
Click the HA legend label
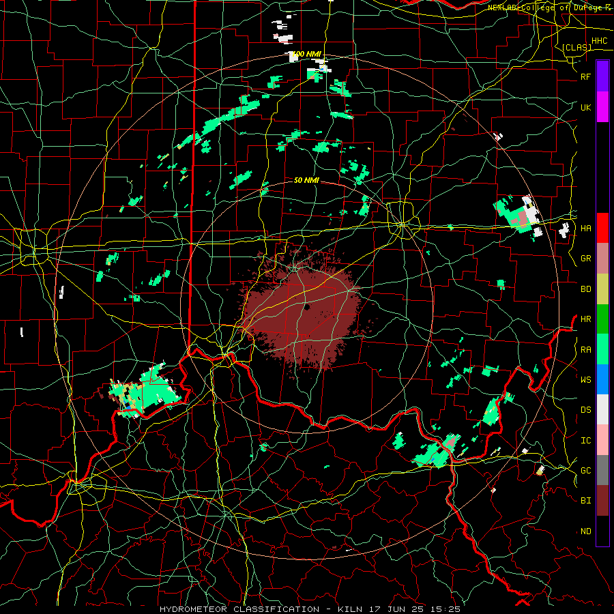[585, 228]
